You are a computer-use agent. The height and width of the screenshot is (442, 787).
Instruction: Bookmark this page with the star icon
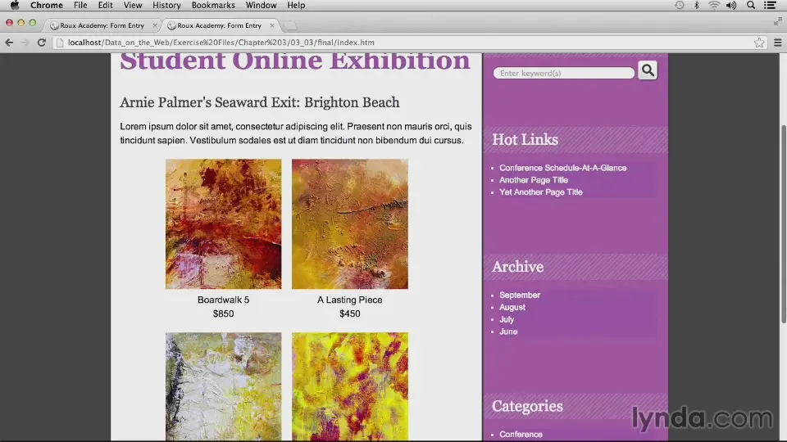(759, 43)
